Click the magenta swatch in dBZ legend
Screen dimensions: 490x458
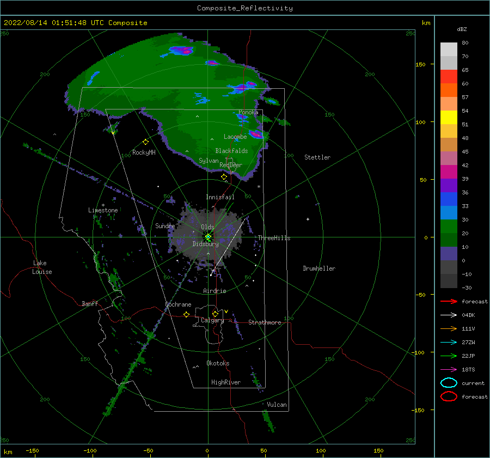(449, 172)
